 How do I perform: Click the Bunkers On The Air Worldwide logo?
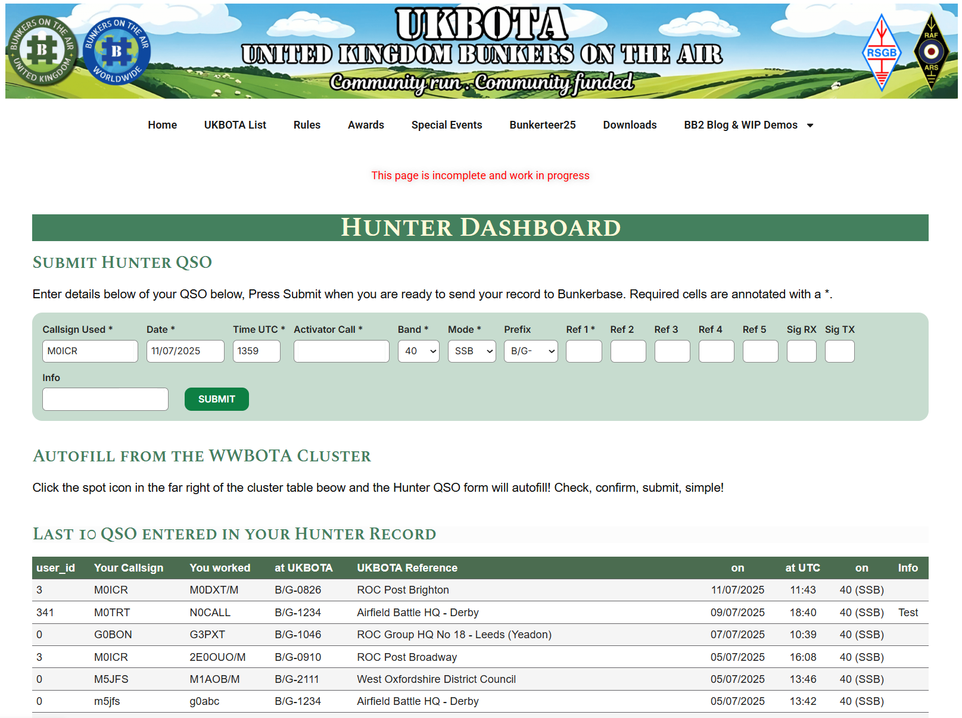coord(117,51)
